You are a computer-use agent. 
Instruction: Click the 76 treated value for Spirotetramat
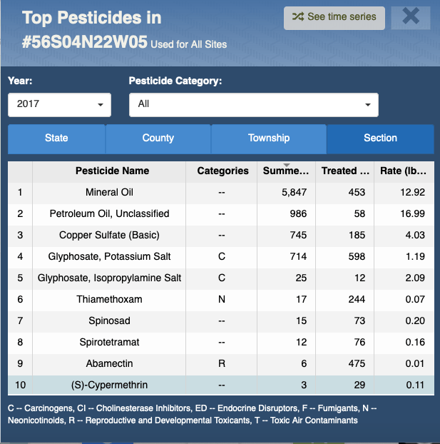pyautogui.click(x=359, y=343)
